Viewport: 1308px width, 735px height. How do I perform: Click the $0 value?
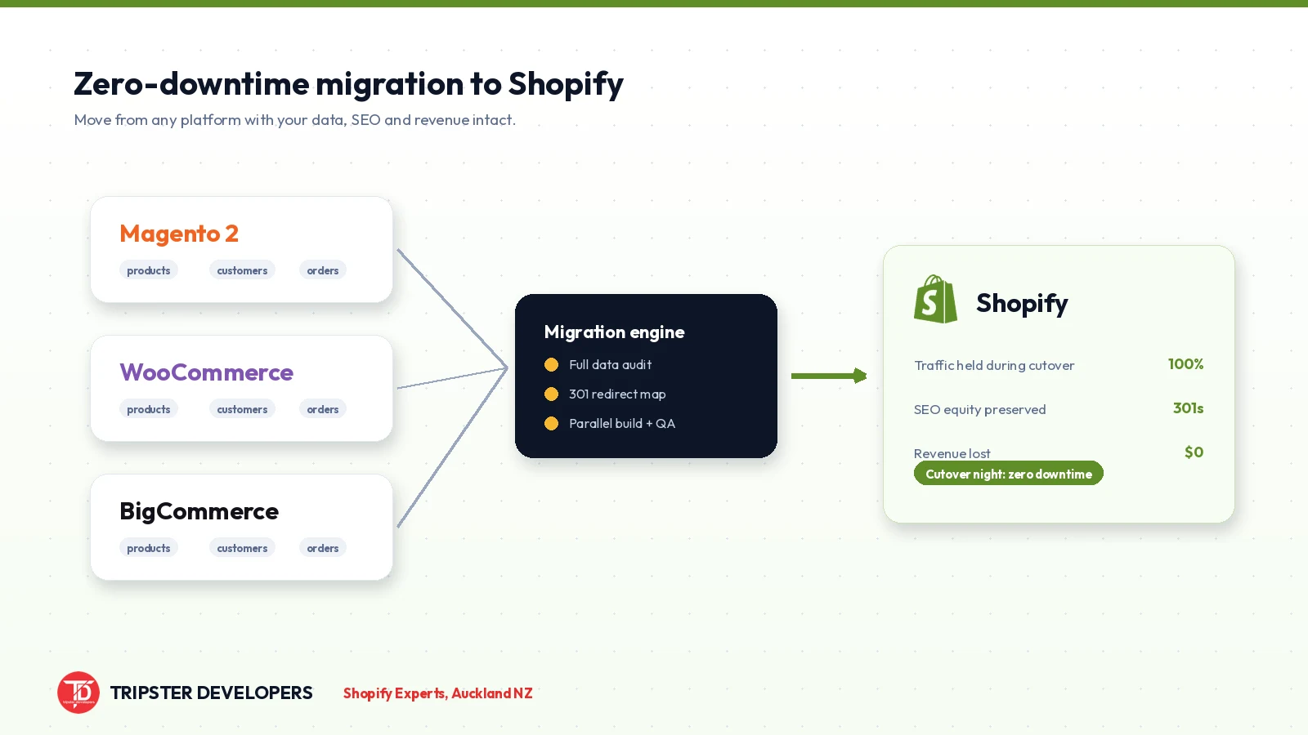pyautogui.click(x=1194, y=452)
